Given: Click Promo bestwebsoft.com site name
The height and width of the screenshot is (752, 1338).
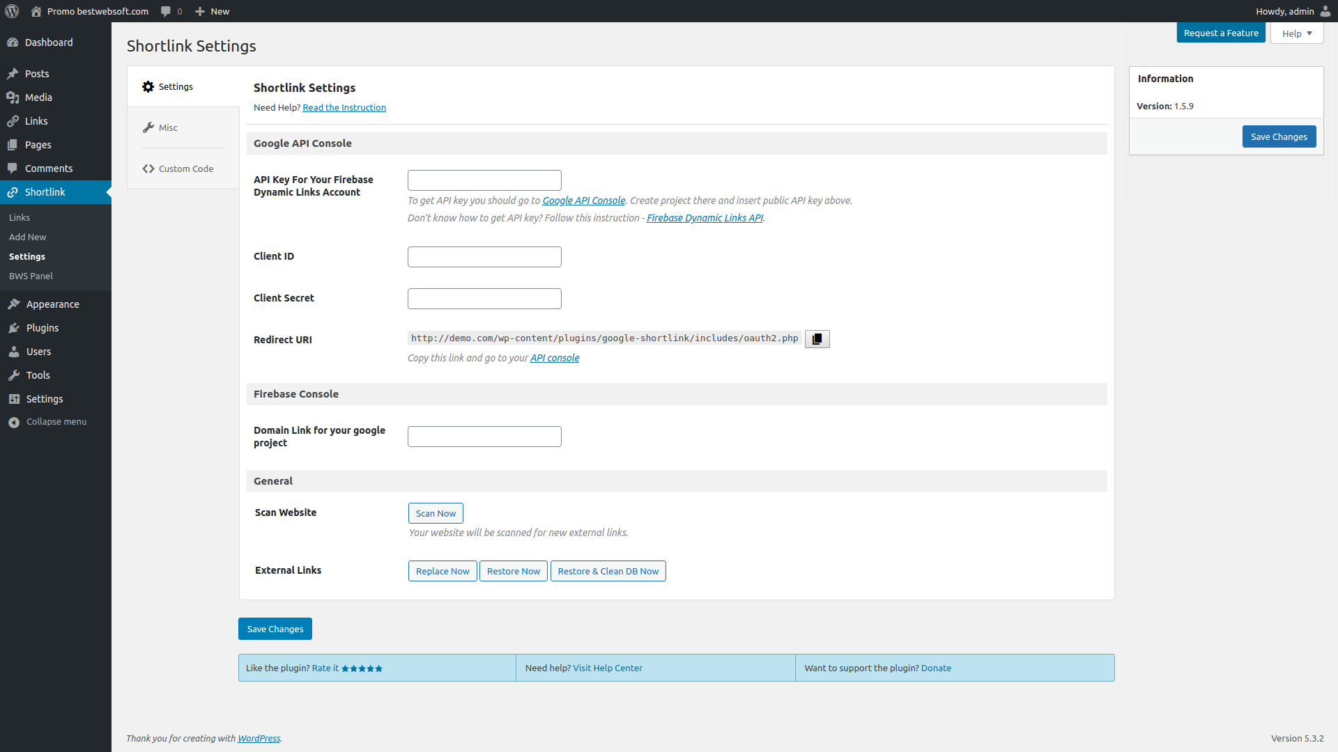Looking at the screenshot, I should coord(98,11).
